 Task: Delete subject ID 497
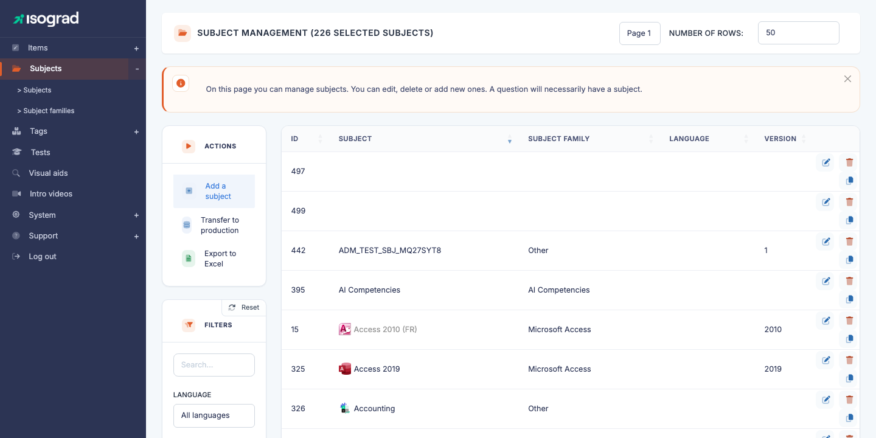[849, 162]
